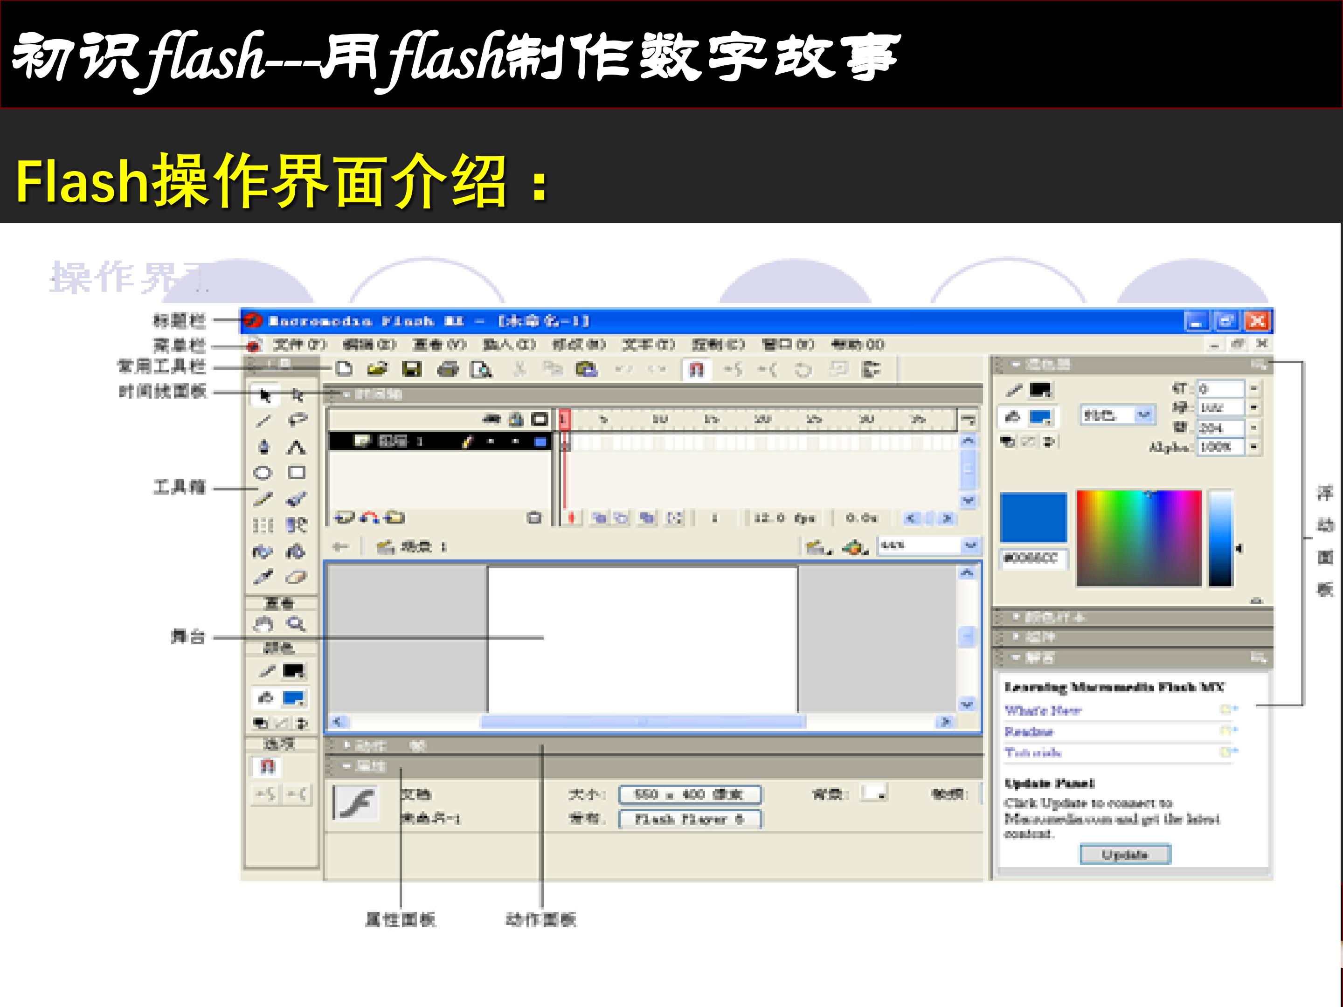Viewport: 1343px width, 1007px height.
Task: Open the Insert menu
Action: point(509,345)
